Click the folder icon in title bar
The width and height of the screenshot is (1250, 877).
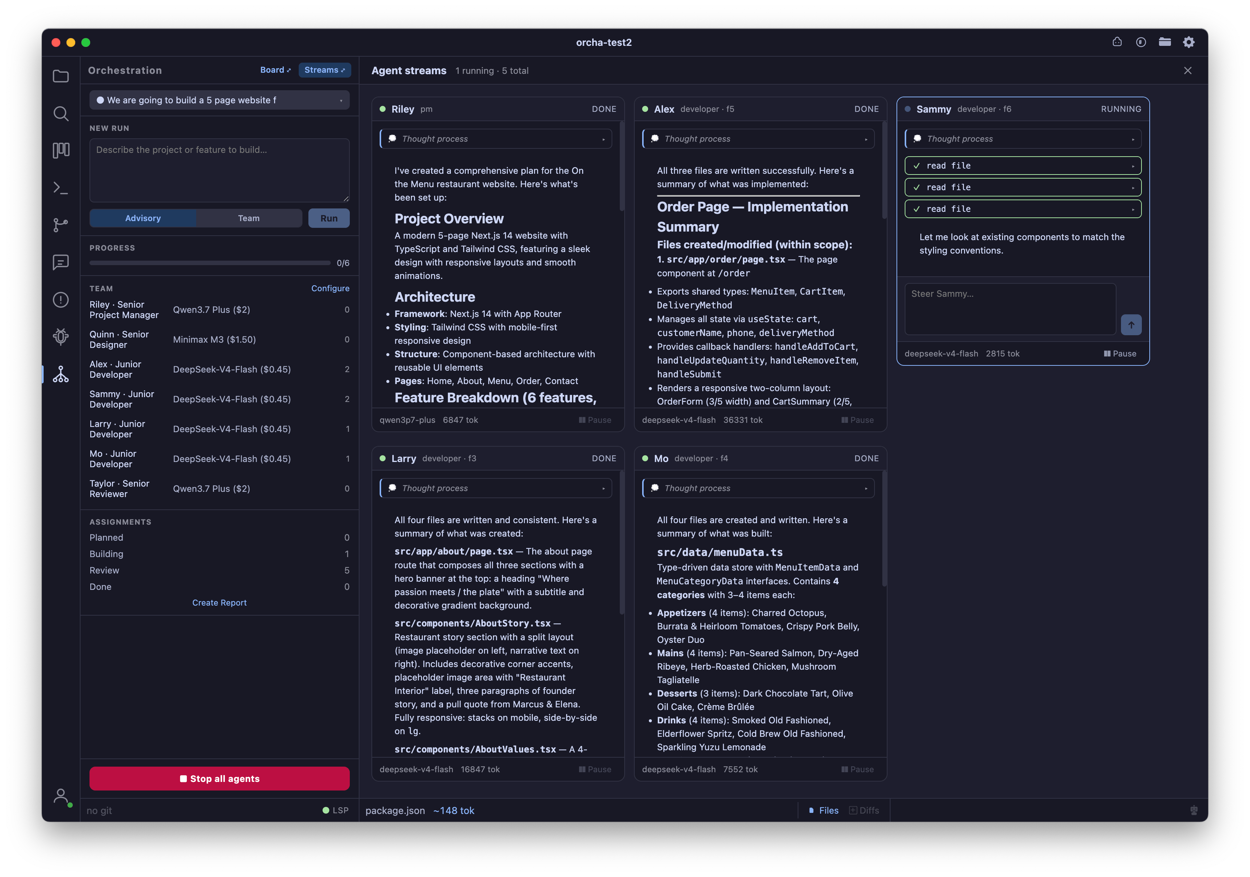[1165, 42]
